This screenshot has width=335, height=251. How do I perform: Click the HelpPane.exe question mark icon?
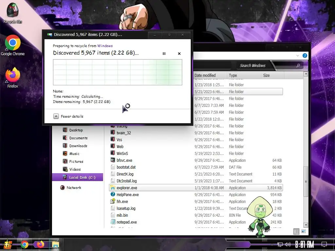coord(113,194)
